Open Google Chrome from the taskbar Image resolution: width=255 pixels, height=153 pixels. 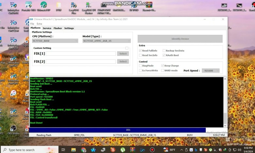pos(83,150)
